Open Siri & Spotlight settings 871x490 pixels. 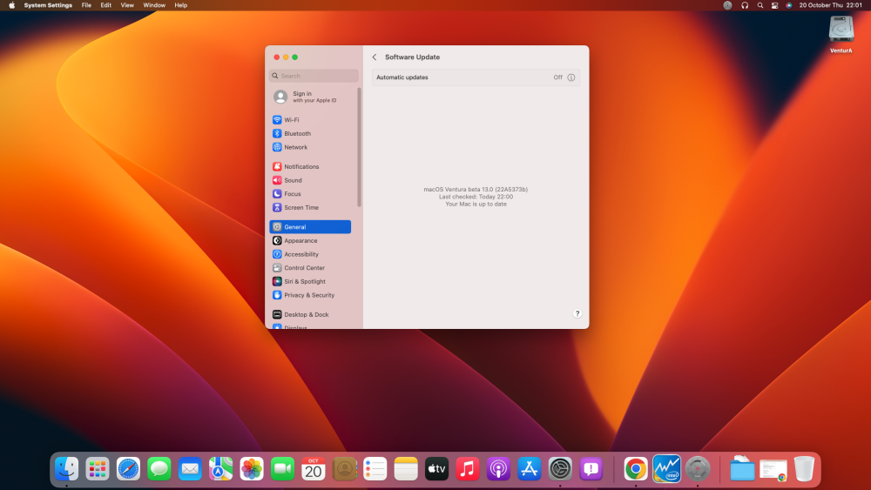point(310,281)
